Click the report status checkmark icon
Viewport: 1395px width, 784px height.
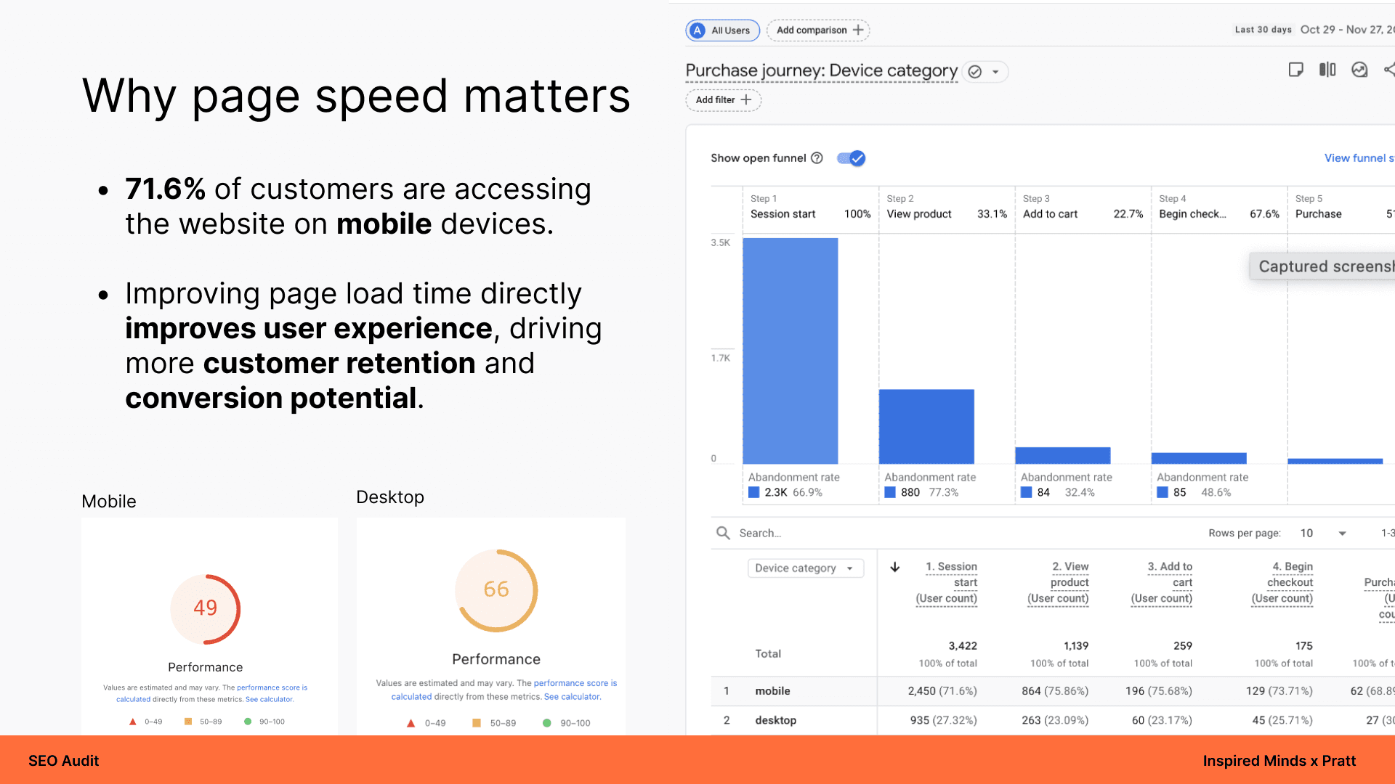(x=975, y=72)
